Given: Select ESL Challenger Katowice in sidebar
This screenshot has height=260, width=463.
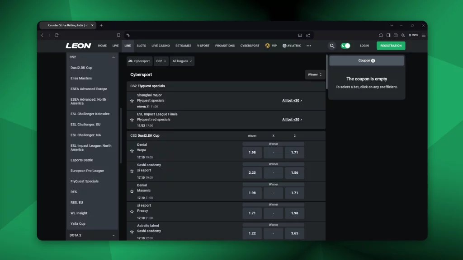Looking at the screenshot, I should click(90, 114).
